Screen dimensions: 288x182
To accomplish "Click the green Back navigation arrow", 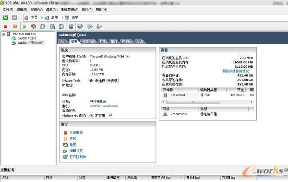I will click(x=5, y=17).
